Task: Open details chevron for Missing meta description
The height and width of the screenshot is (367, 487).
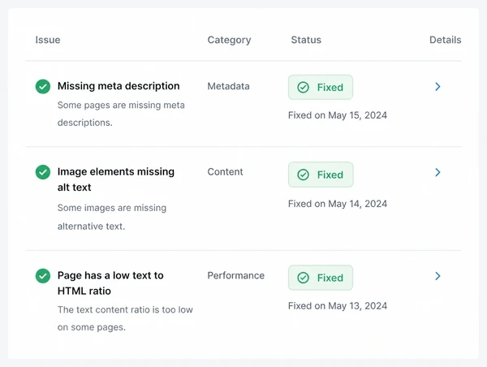Action: point(437,87)
